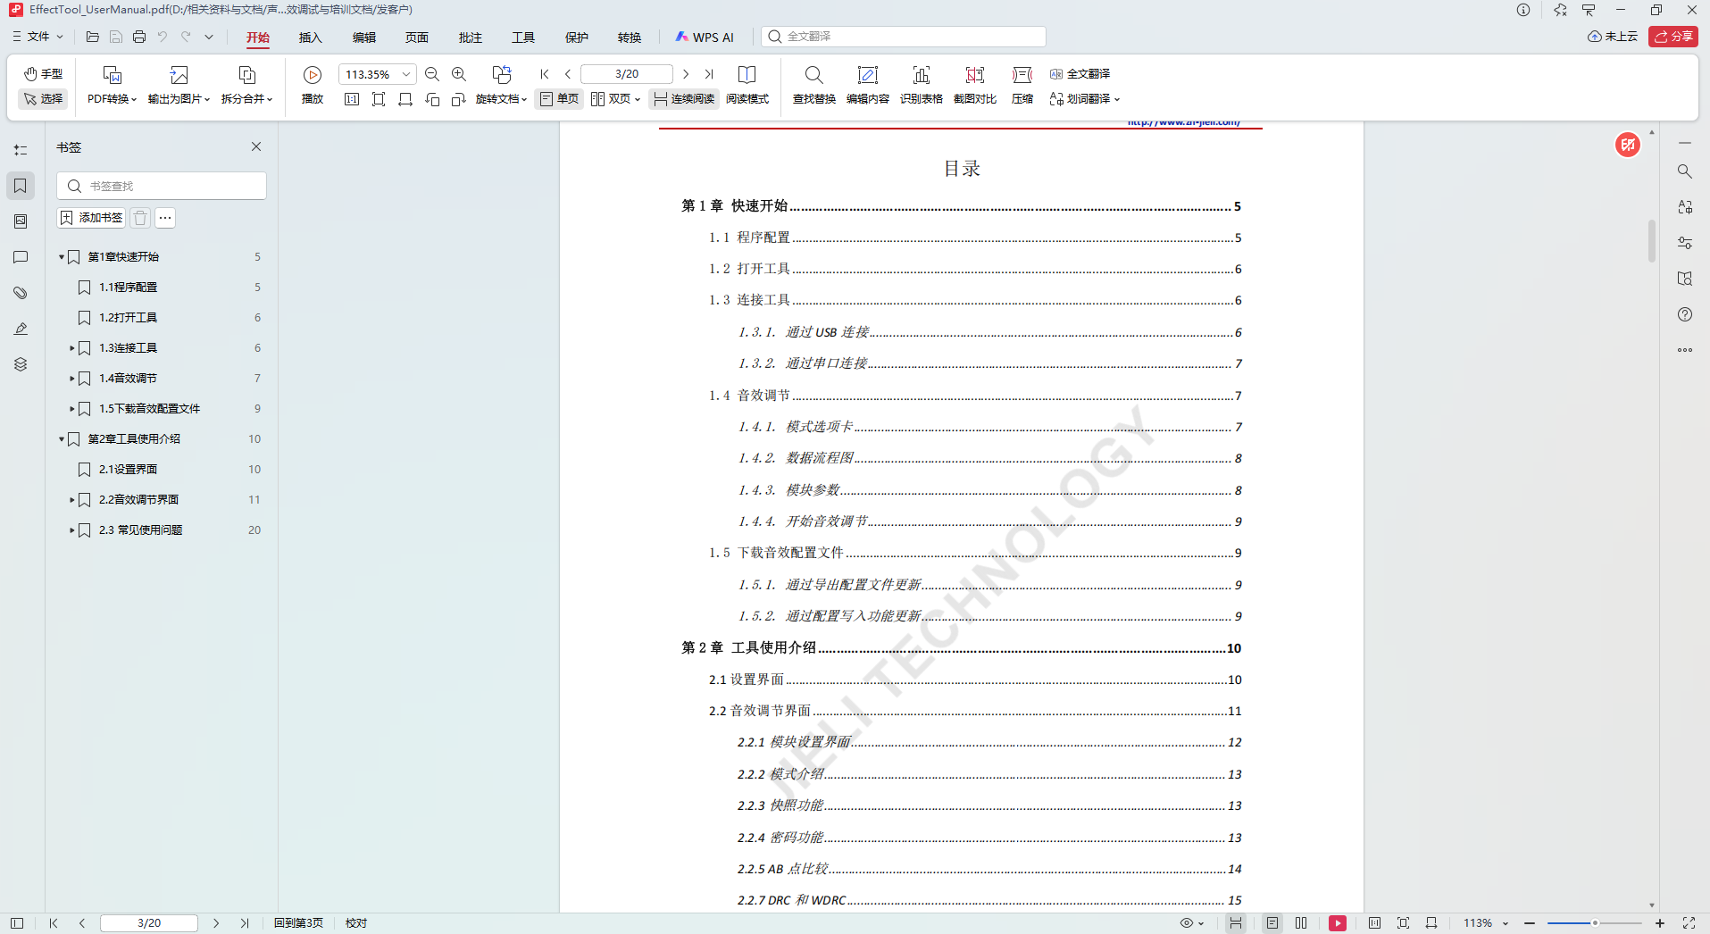Screen dimensions: 1710x934
Task: Click the 分享 share button
Action: pos(1673,37)
